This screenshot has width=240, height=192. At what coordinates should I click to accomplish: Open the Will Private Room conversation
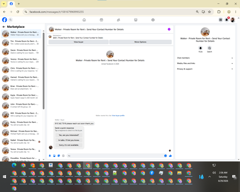21,115
